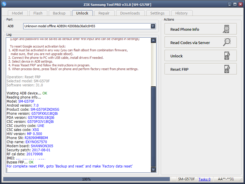
Task: Click the Z3X app icon in title bar
Action: [x=4, y=4]
